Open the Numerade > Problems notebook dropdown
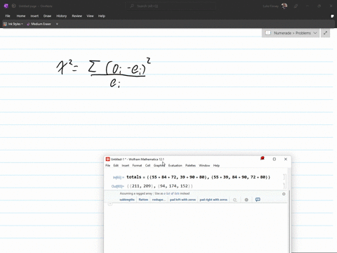The image size is (337, 253). (291, 33)
